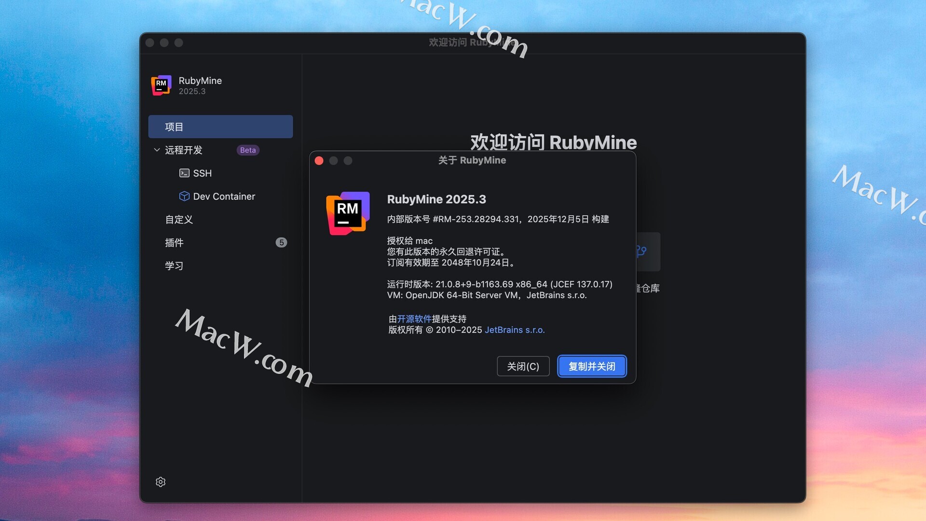Click the large RM logo in About dialog
The width and height of the screenshot is (926, 521).
(x=348, y=213)
